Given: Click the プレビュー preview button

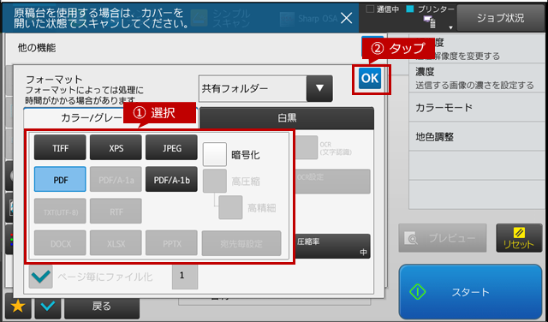Looking at the screenshot, I should [x=443, y=238].
